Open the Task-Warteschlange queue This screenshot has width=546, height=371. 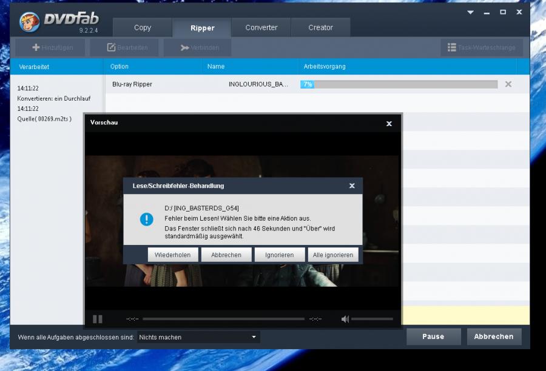click(482, 47)
